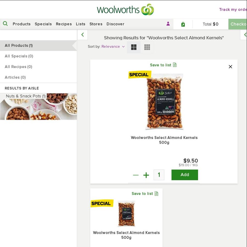Switch to small grid view
The height and width of the screenshot is (247, 247).
click(x=147, y=47)
